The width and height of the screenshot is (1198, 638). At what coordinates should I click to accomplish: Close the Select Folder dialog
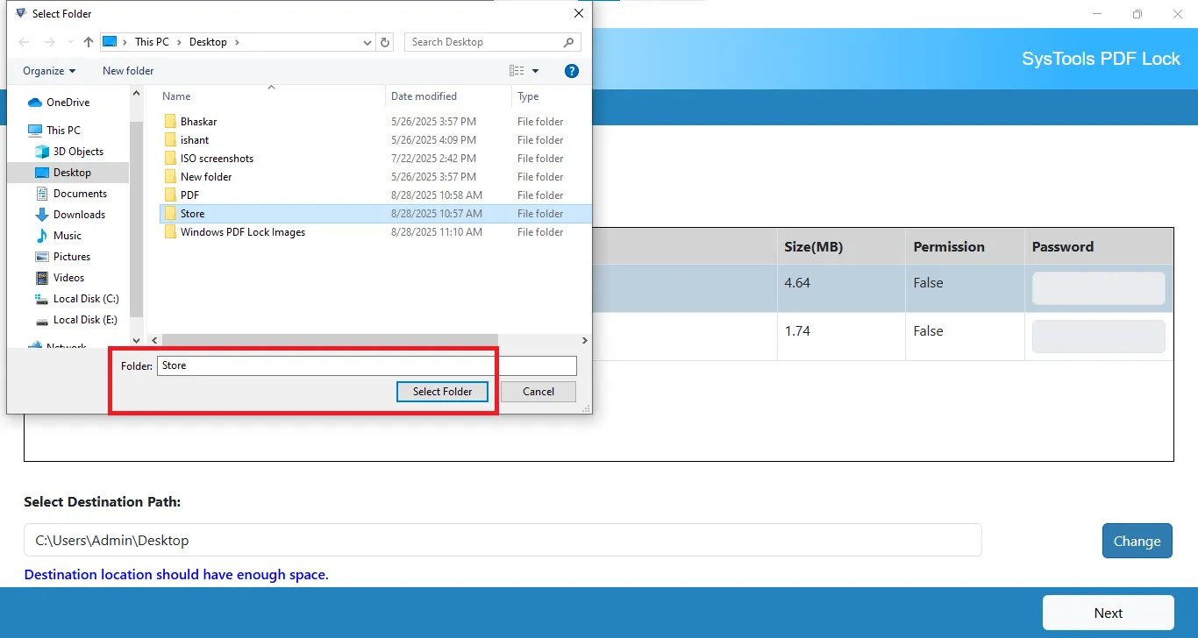coord(578,13)
